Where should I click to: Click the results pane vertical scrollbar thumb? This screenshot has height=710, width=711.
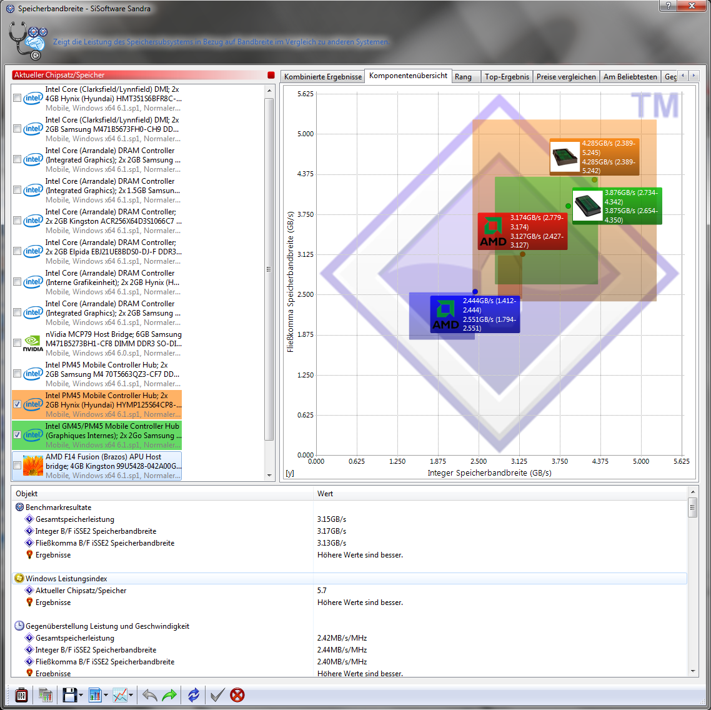tap(692, 507)
